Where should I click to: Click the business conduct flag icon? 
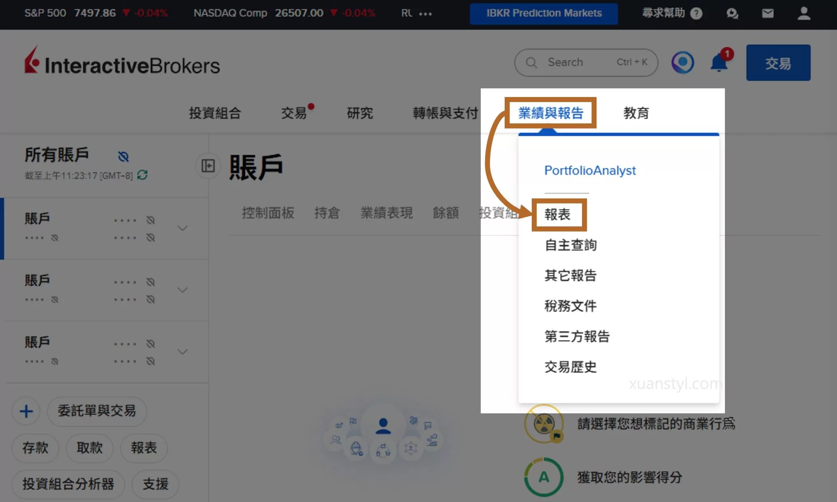[x=544, y=424]
